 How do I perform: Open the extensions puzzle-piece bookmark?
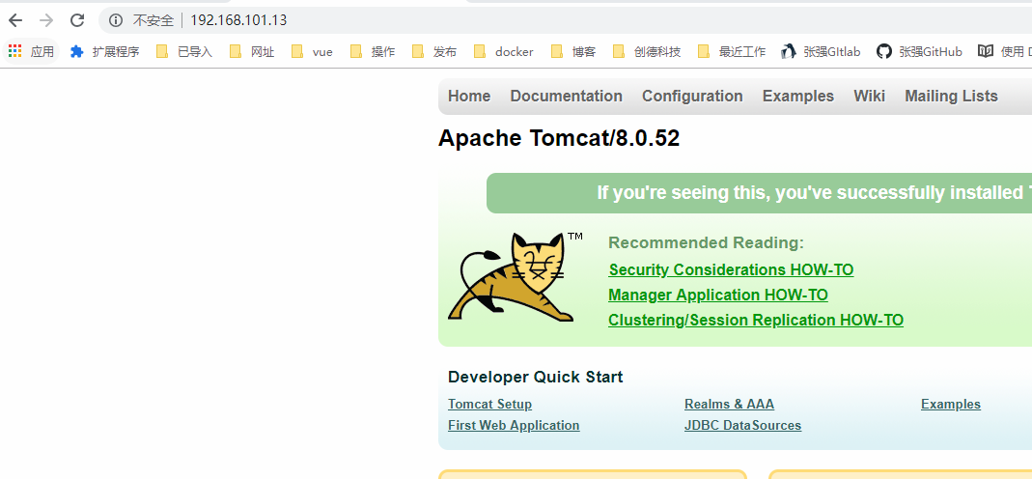click(x=77, y=51)
